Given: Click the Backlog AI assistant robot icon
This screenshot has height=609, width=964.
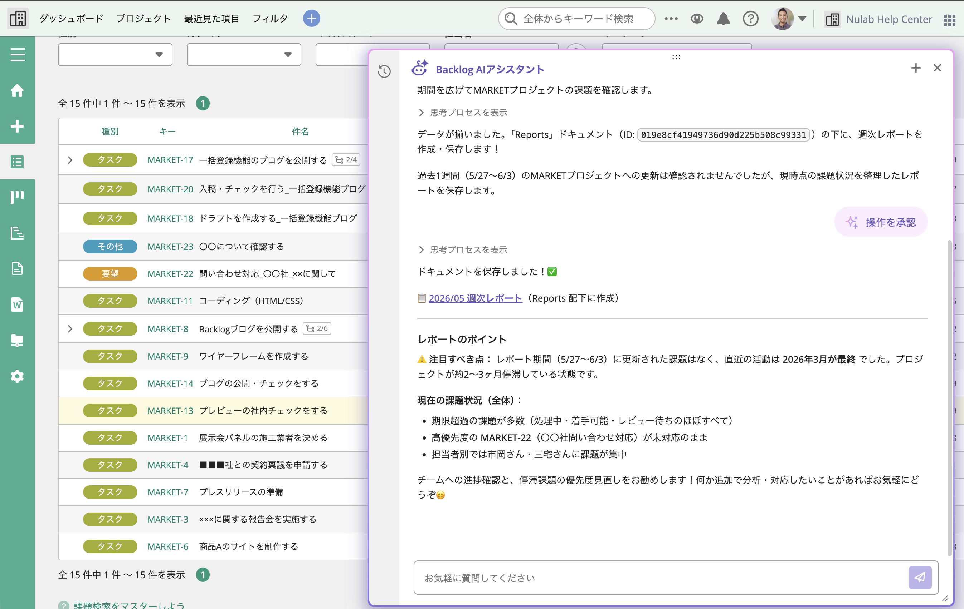Looking at the screenshot, I should (419, 68).
